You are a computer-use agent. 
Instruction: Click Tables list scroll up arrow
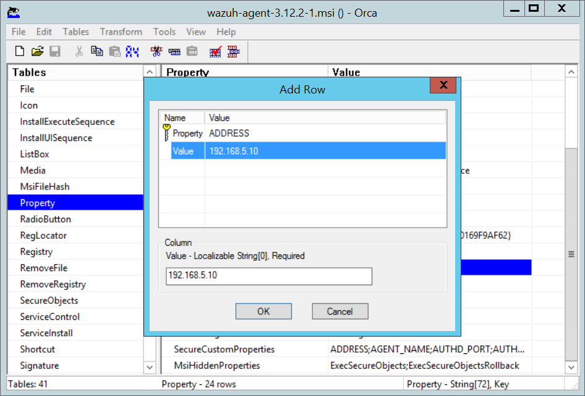(150, 72)
